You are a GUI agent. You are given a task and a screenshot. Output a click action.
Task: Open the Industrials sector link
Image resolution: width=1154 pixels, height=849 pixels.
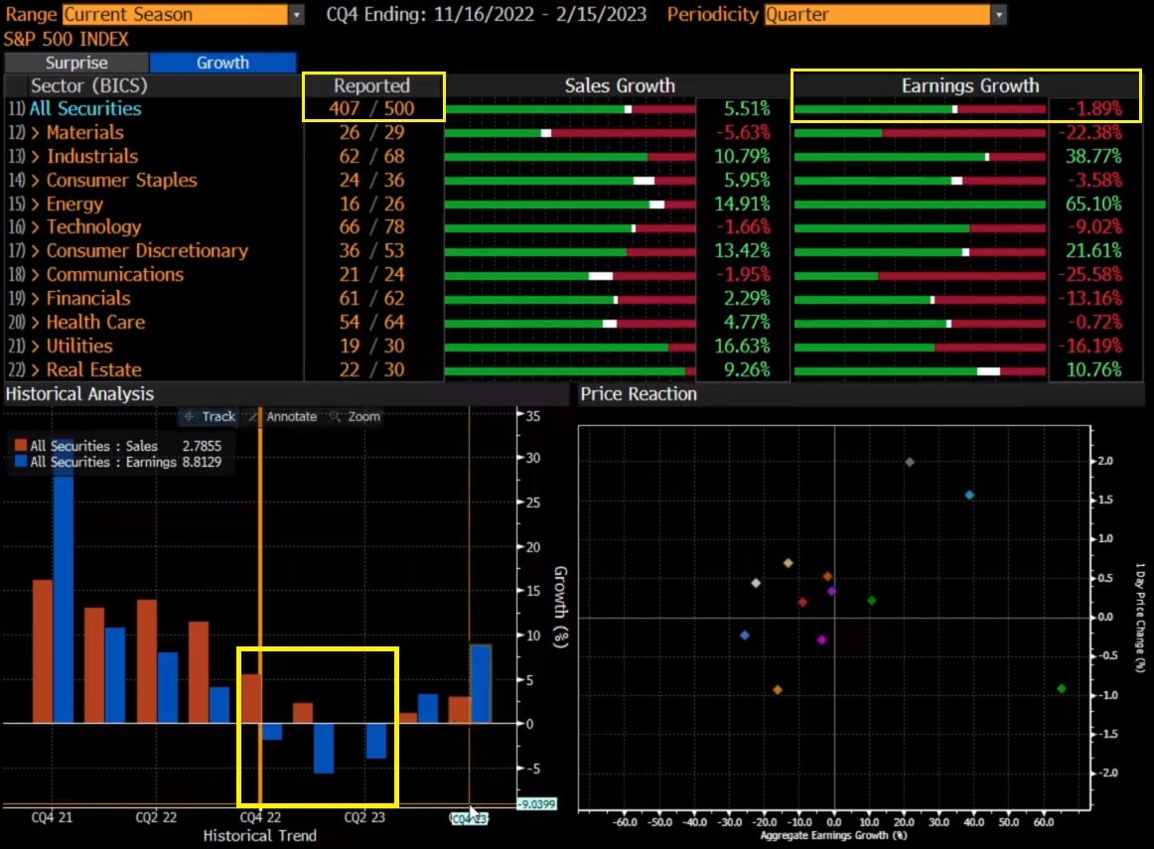(x=92, y=156)
